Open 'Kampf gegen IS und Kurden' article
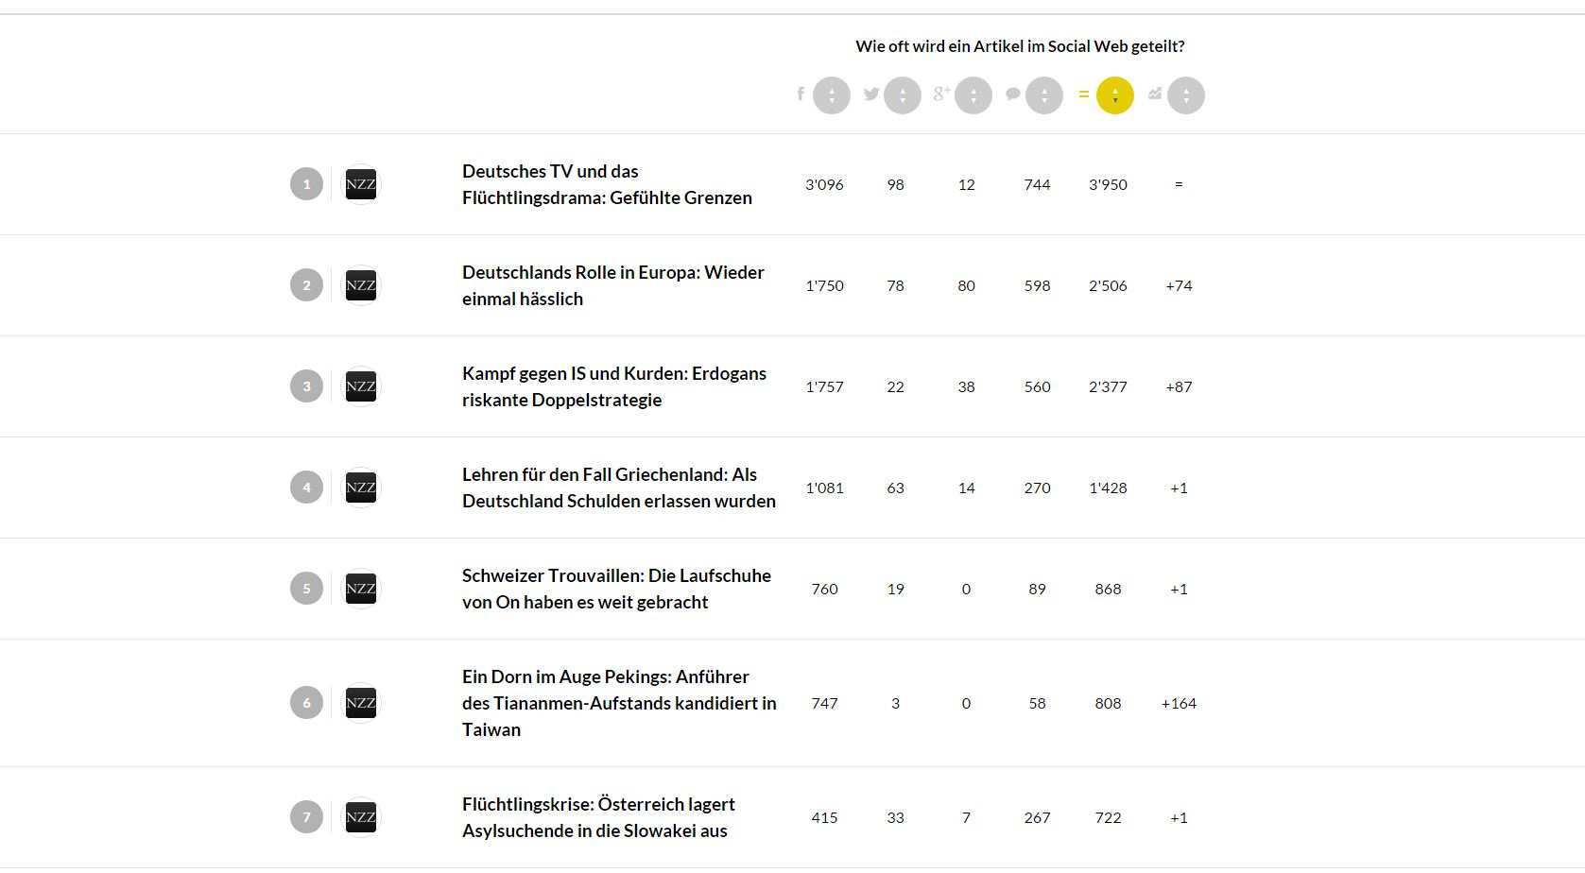 613,386
